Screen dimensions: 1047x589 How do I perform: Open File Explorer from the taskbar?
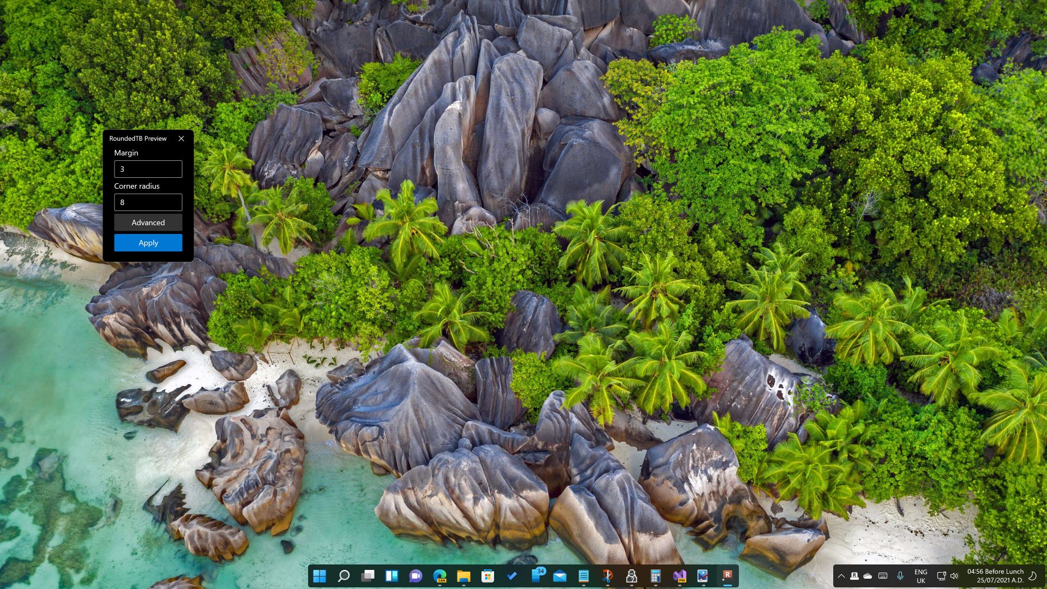pyautogui.click(x=464, y=576)
